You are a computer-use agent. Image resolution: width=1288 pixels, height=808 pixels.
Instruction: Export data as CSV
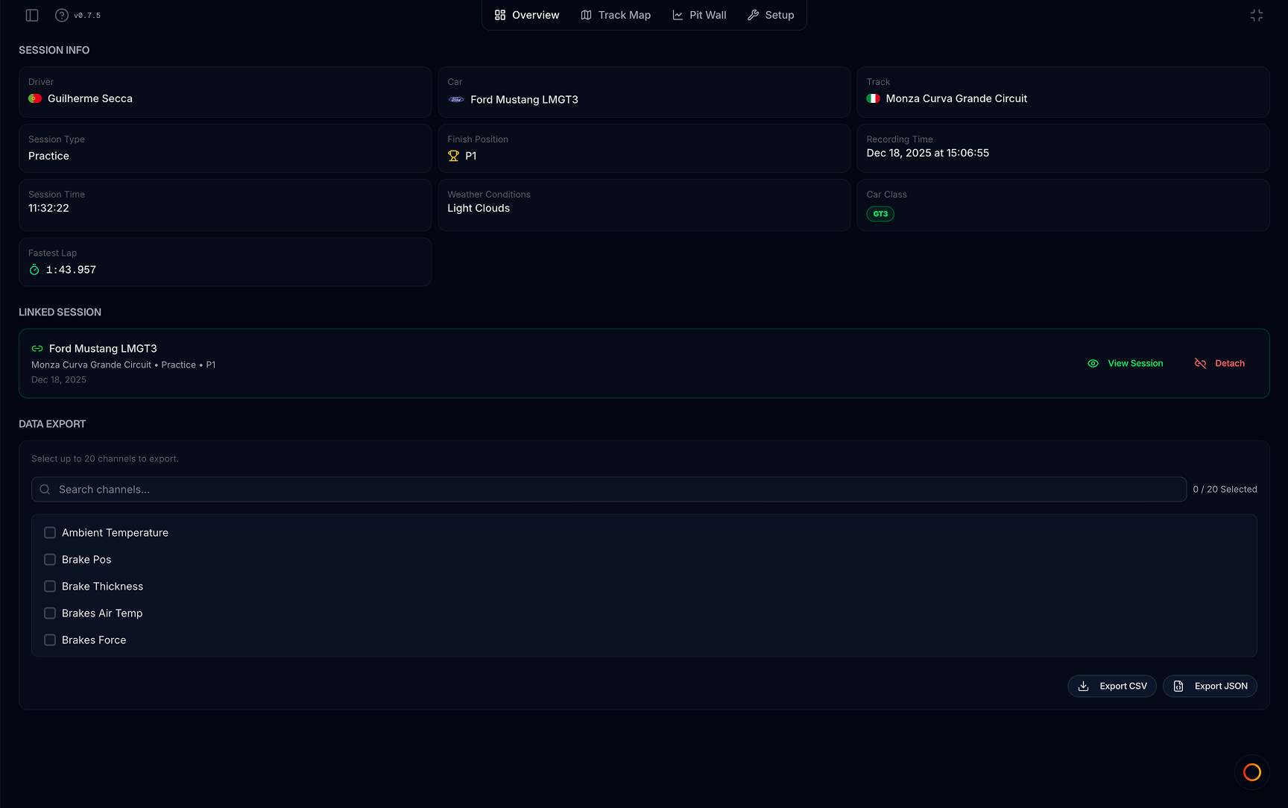1112,686
